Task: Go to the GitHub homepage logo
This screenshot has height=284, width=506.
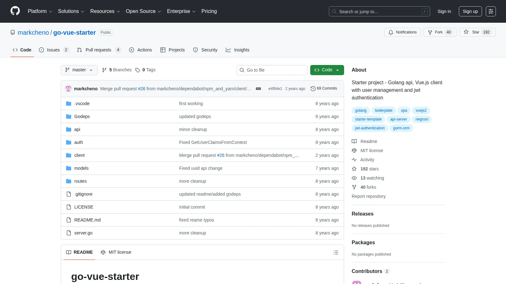Action: pyautogui.click(x=15, y=11)
